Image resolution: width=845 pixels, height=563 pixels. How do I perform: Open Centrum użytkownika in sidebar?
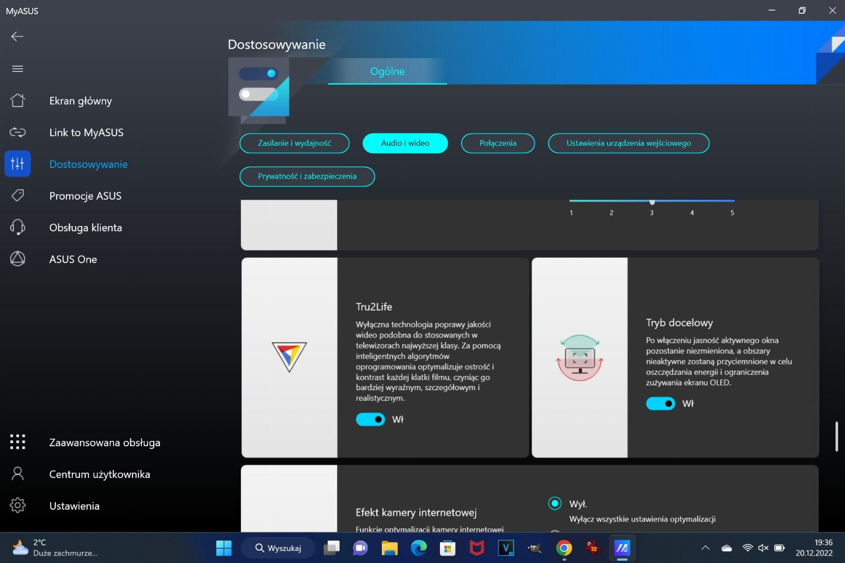(x=99, y=474)
